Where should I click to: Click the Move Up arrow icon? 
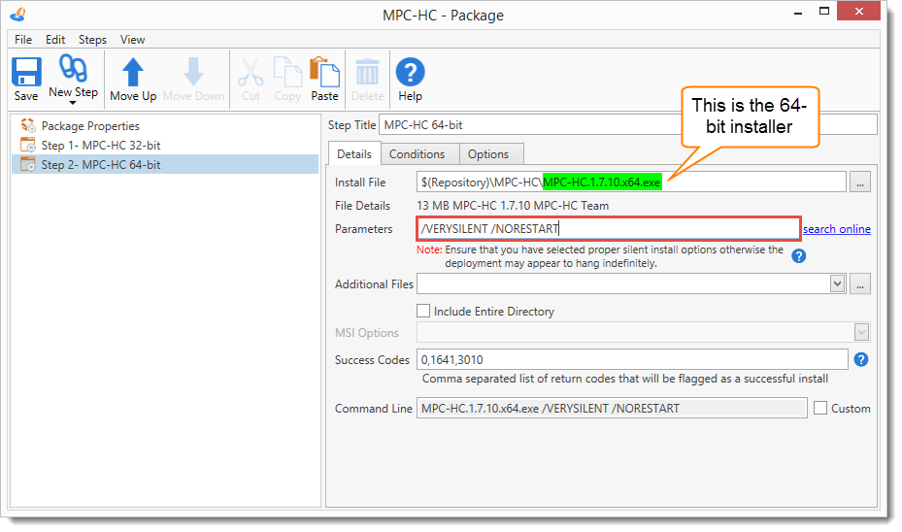pyautogui.click(x=133, y=72)
